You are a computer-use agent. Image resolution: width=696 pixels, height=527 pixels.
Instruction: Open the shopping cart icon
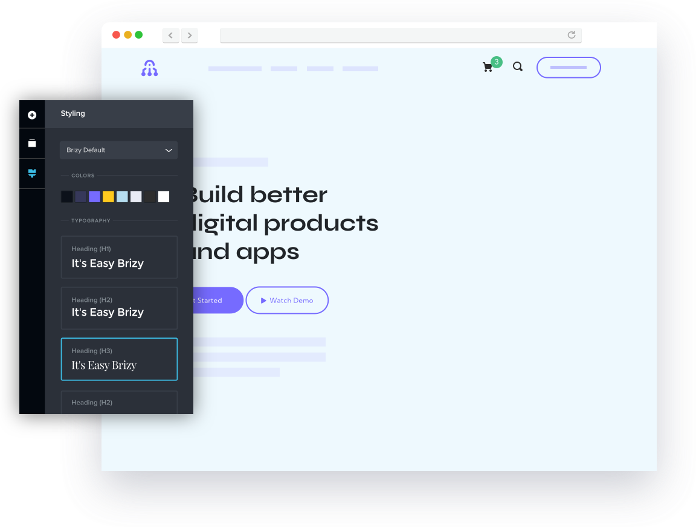[488, 67]
